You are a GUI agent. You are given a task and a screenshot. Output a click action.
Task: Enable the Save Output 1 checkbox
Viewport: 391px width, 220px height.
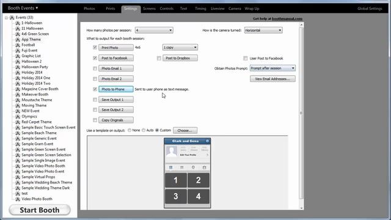(x=95, y=100)
